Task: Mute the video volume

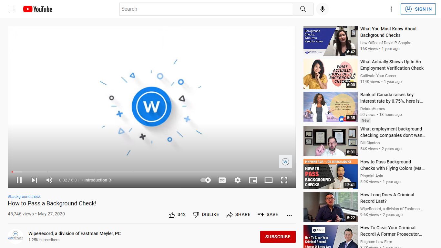Action: (x=49, y=180)
